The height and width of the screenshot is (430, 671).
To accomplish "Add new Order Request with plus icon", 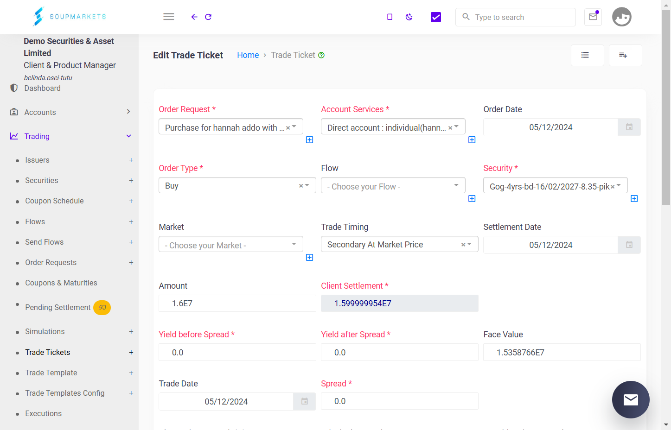I will (310, 140).
